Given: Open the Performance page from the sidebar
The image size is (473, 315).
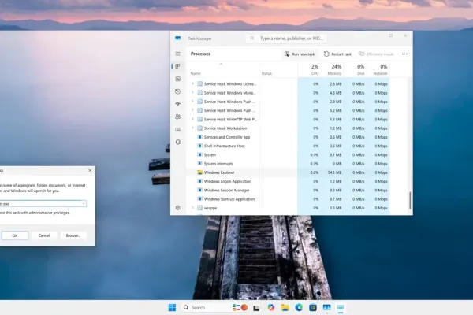Looking at the screenshot, I should tap(177, 79).
